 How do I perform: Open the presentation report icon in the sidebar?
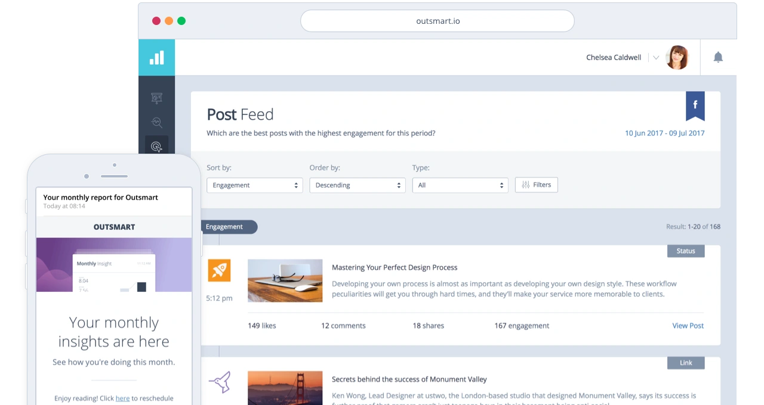tap(156, 98)
